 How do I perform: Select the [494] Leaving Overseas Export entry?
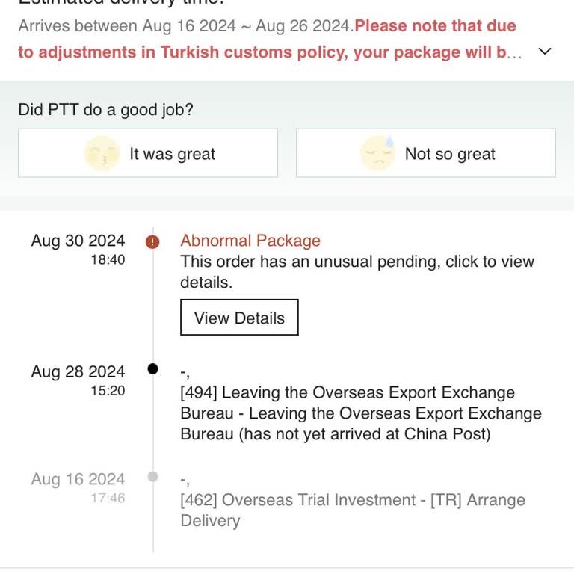point(360,413)
